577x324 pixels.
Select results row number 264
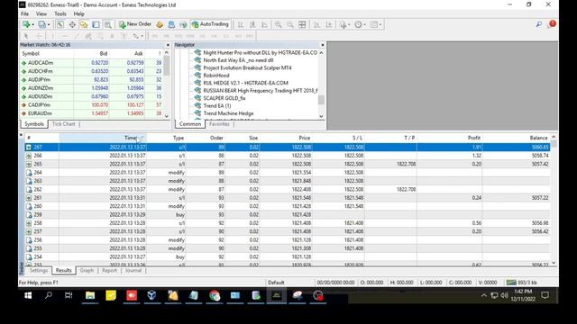(x=287, y=172)
